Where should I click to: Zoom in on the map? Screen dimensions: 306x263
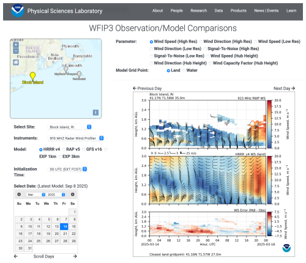(16, 45)
